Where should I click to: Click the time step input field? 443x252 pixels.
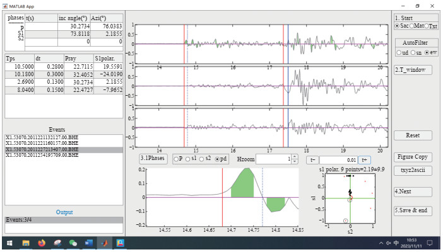coord(338,159)
